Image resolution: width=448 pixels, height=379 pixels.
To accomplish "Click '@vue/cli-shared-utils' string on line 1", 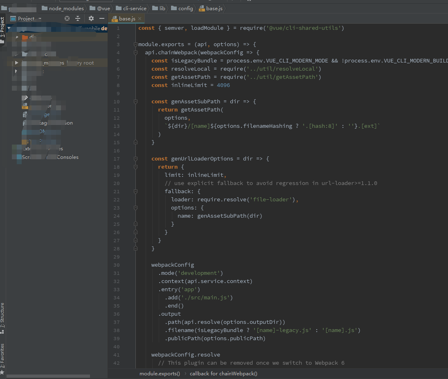I will click(304, 28).
